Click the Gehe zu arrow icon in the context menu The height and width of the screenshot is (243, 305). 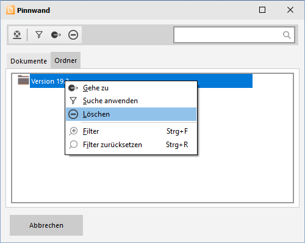coord(73,88)
